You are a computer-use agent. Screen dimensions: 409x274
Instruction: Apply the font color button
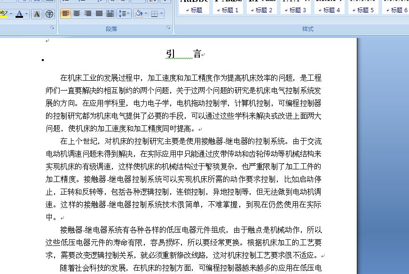19,14
